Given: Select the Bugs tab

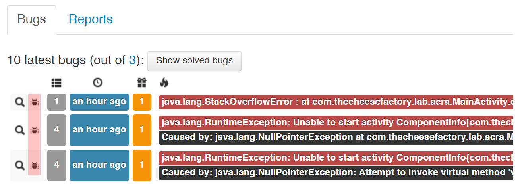Looking at the screenshot, I should coord(32,19).
